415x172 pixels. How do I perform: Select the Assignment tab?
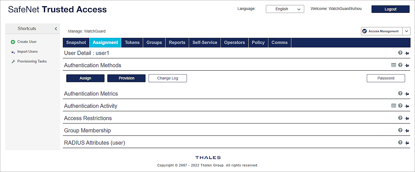(105, 43)
